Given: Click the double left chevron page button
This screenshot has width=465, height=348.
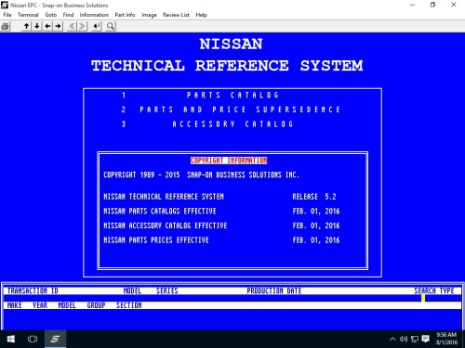Looking at the screenshot, I should click(72, 26).
